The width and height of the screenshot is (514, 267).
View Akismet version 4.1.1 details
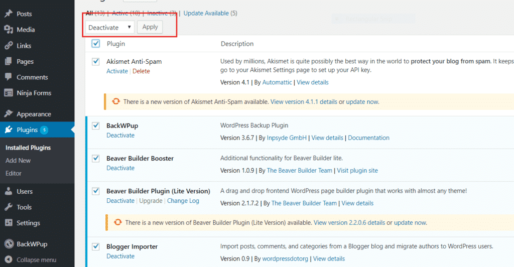(304, 102)
